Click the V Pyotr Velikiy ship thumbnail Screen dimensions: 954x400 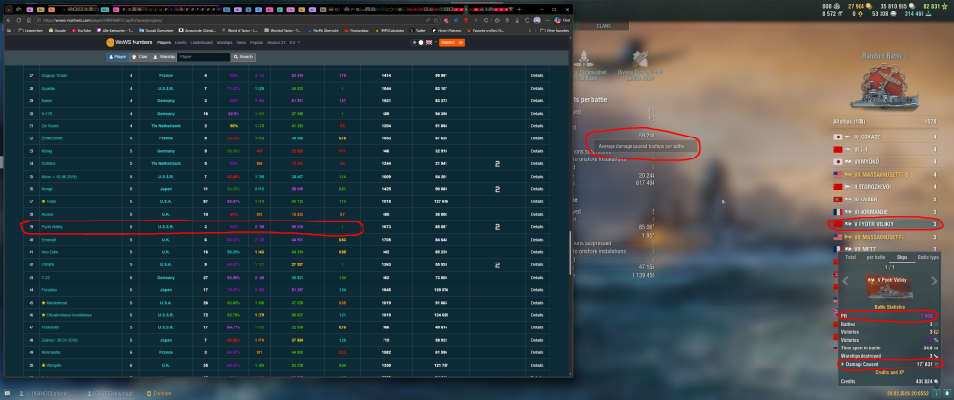tap(889, 286)
